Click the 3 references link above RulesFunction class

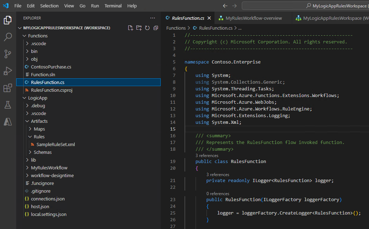point(207,155)
